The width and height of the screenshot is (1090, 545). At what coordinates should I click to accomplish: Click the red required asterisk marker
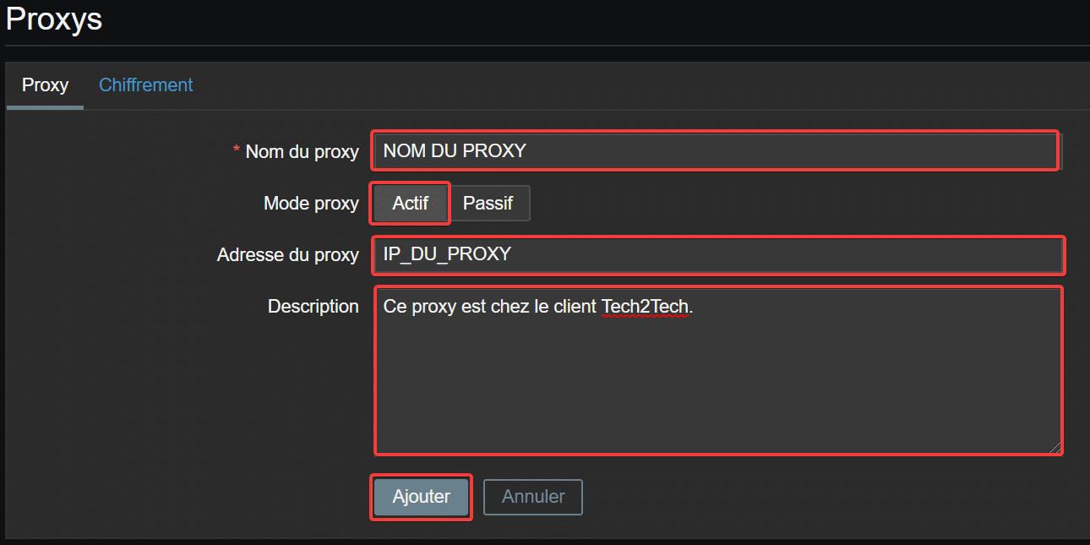pos(237,151)
